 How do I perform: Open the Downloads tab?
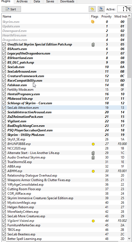tap(67, 2)
